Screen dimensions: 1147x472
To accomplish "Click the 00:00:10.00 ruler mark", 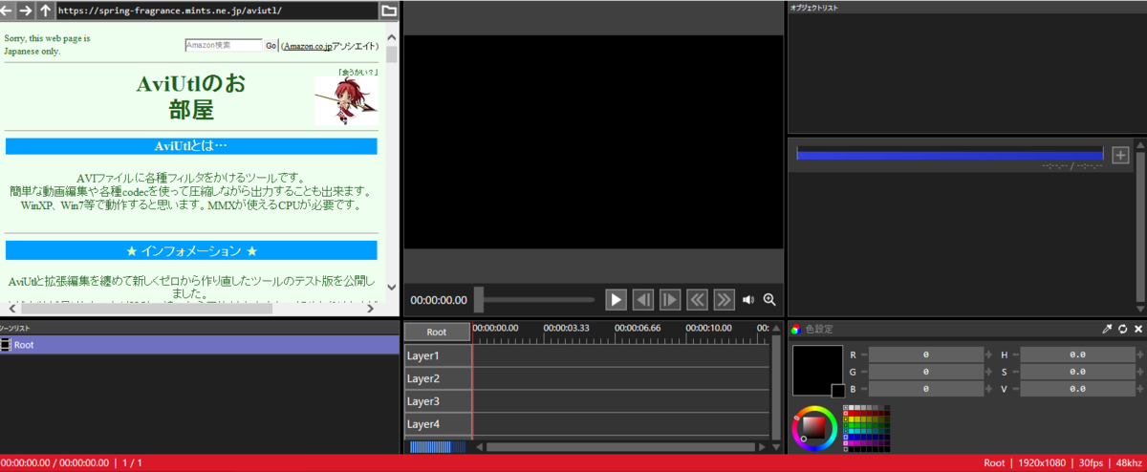I will point(708,328).
